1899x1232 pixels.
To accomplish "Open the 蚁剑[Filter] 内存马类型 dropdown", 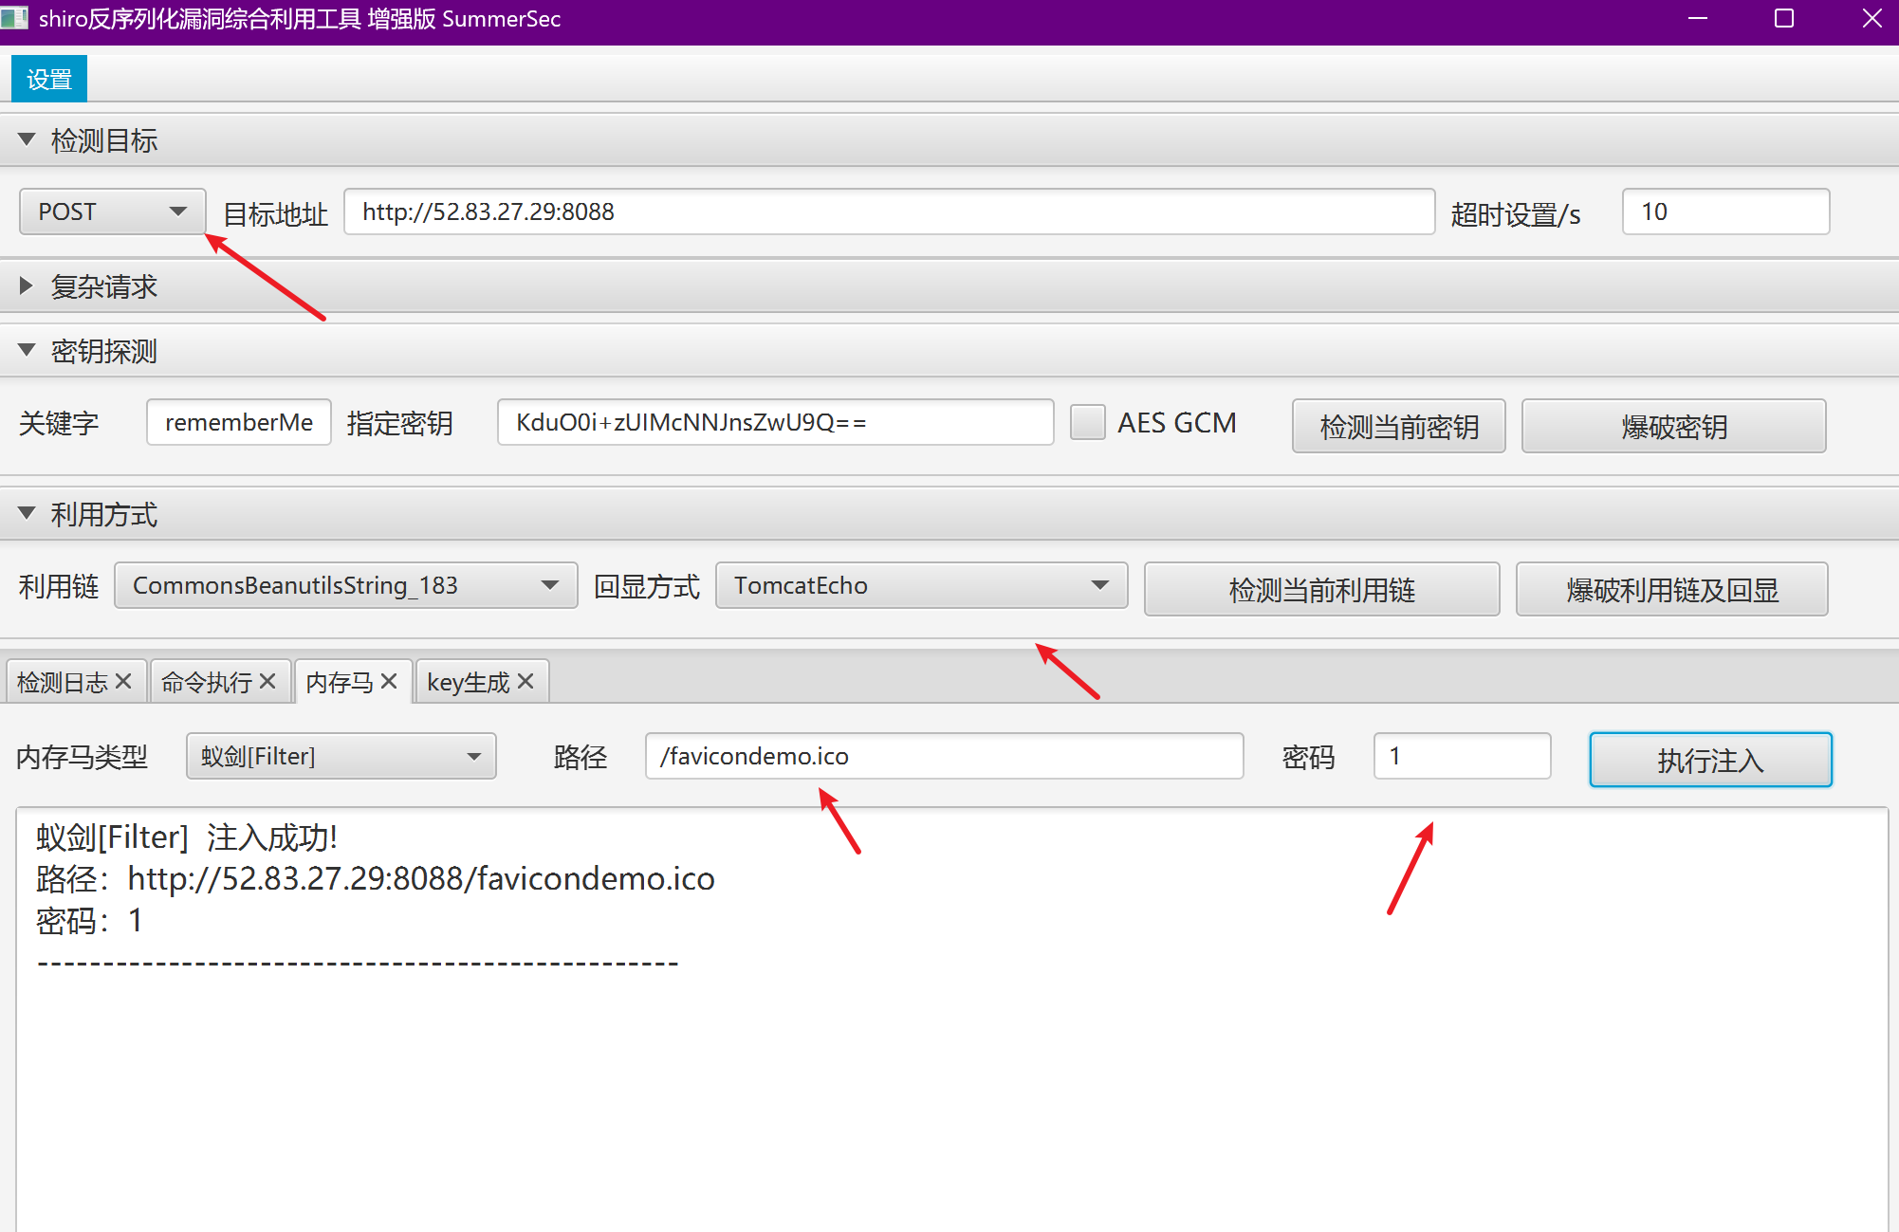I will pyautogui.click(x=341, y=756).
